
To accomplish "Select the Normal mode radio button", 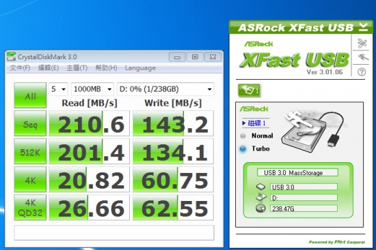I will [243, 136].
